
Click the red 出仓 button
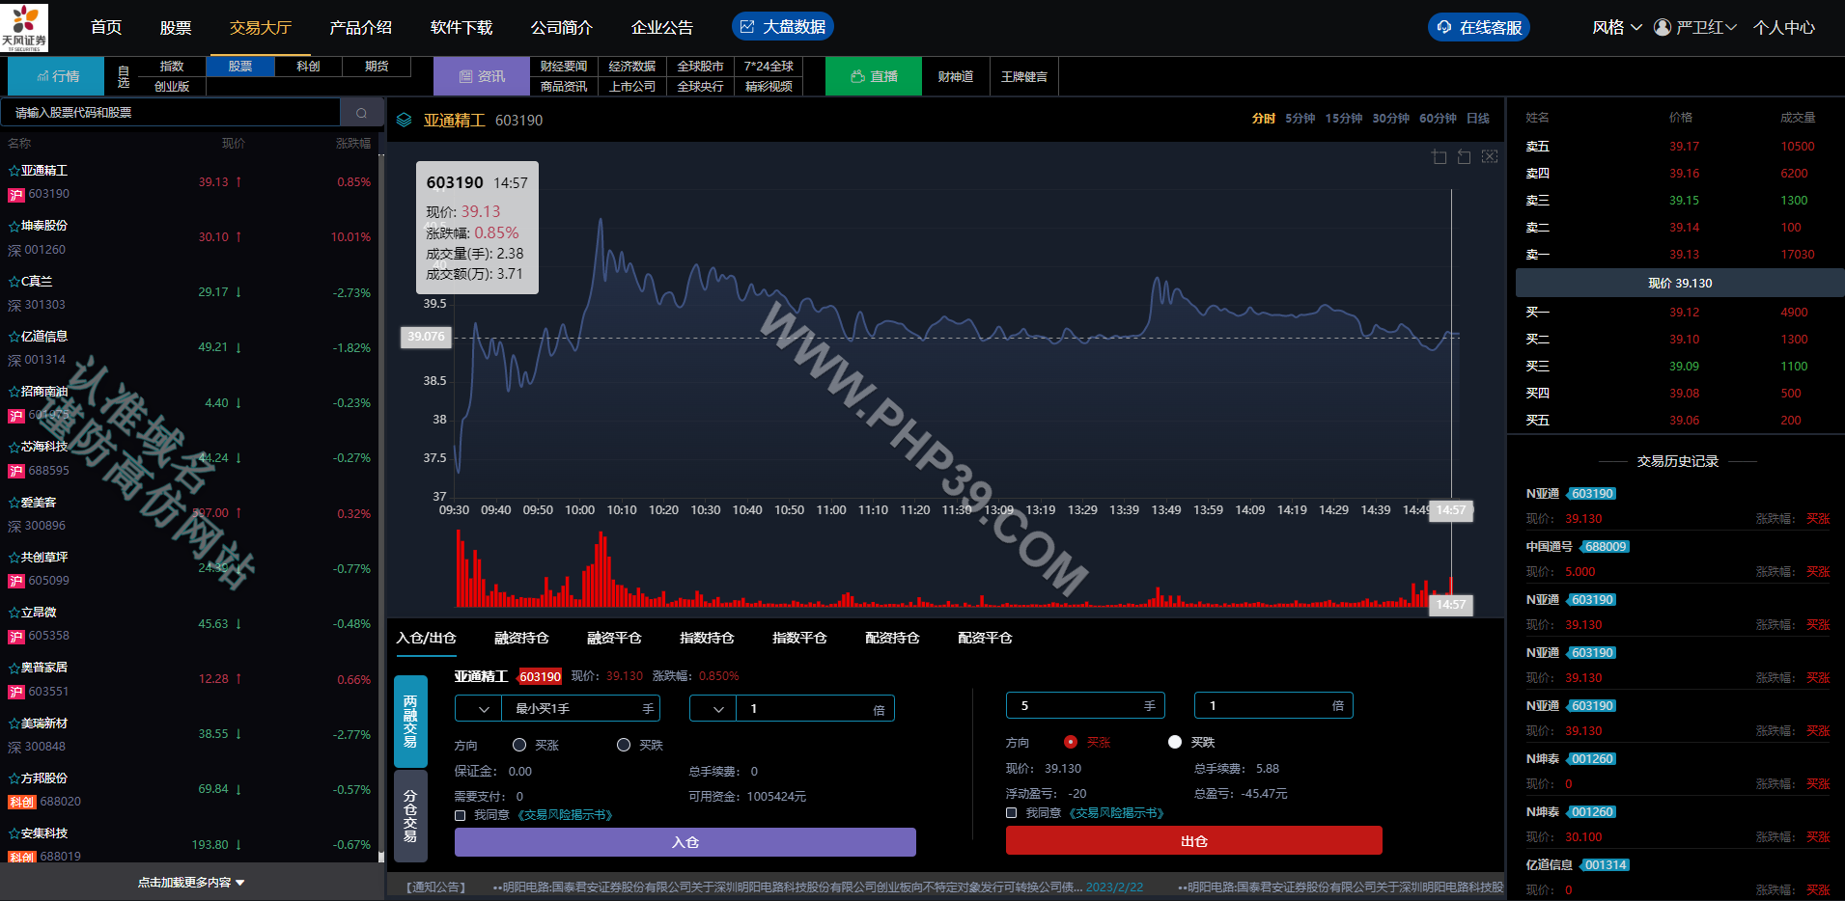pyautogui.click(x=1193, y=840)
